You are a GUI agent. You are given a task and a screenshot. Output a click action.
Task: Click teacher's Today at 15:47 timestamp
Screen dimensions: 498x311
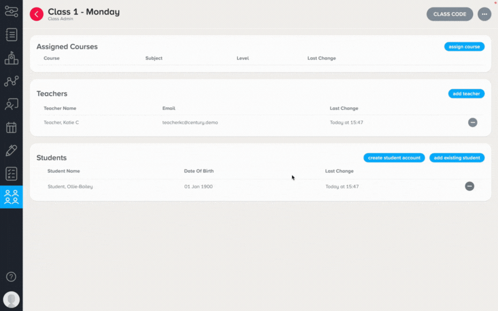[x=346, y=122]
